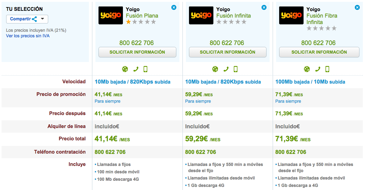Remove Fusión Fibra Infinita from comparison

[357, 7]
